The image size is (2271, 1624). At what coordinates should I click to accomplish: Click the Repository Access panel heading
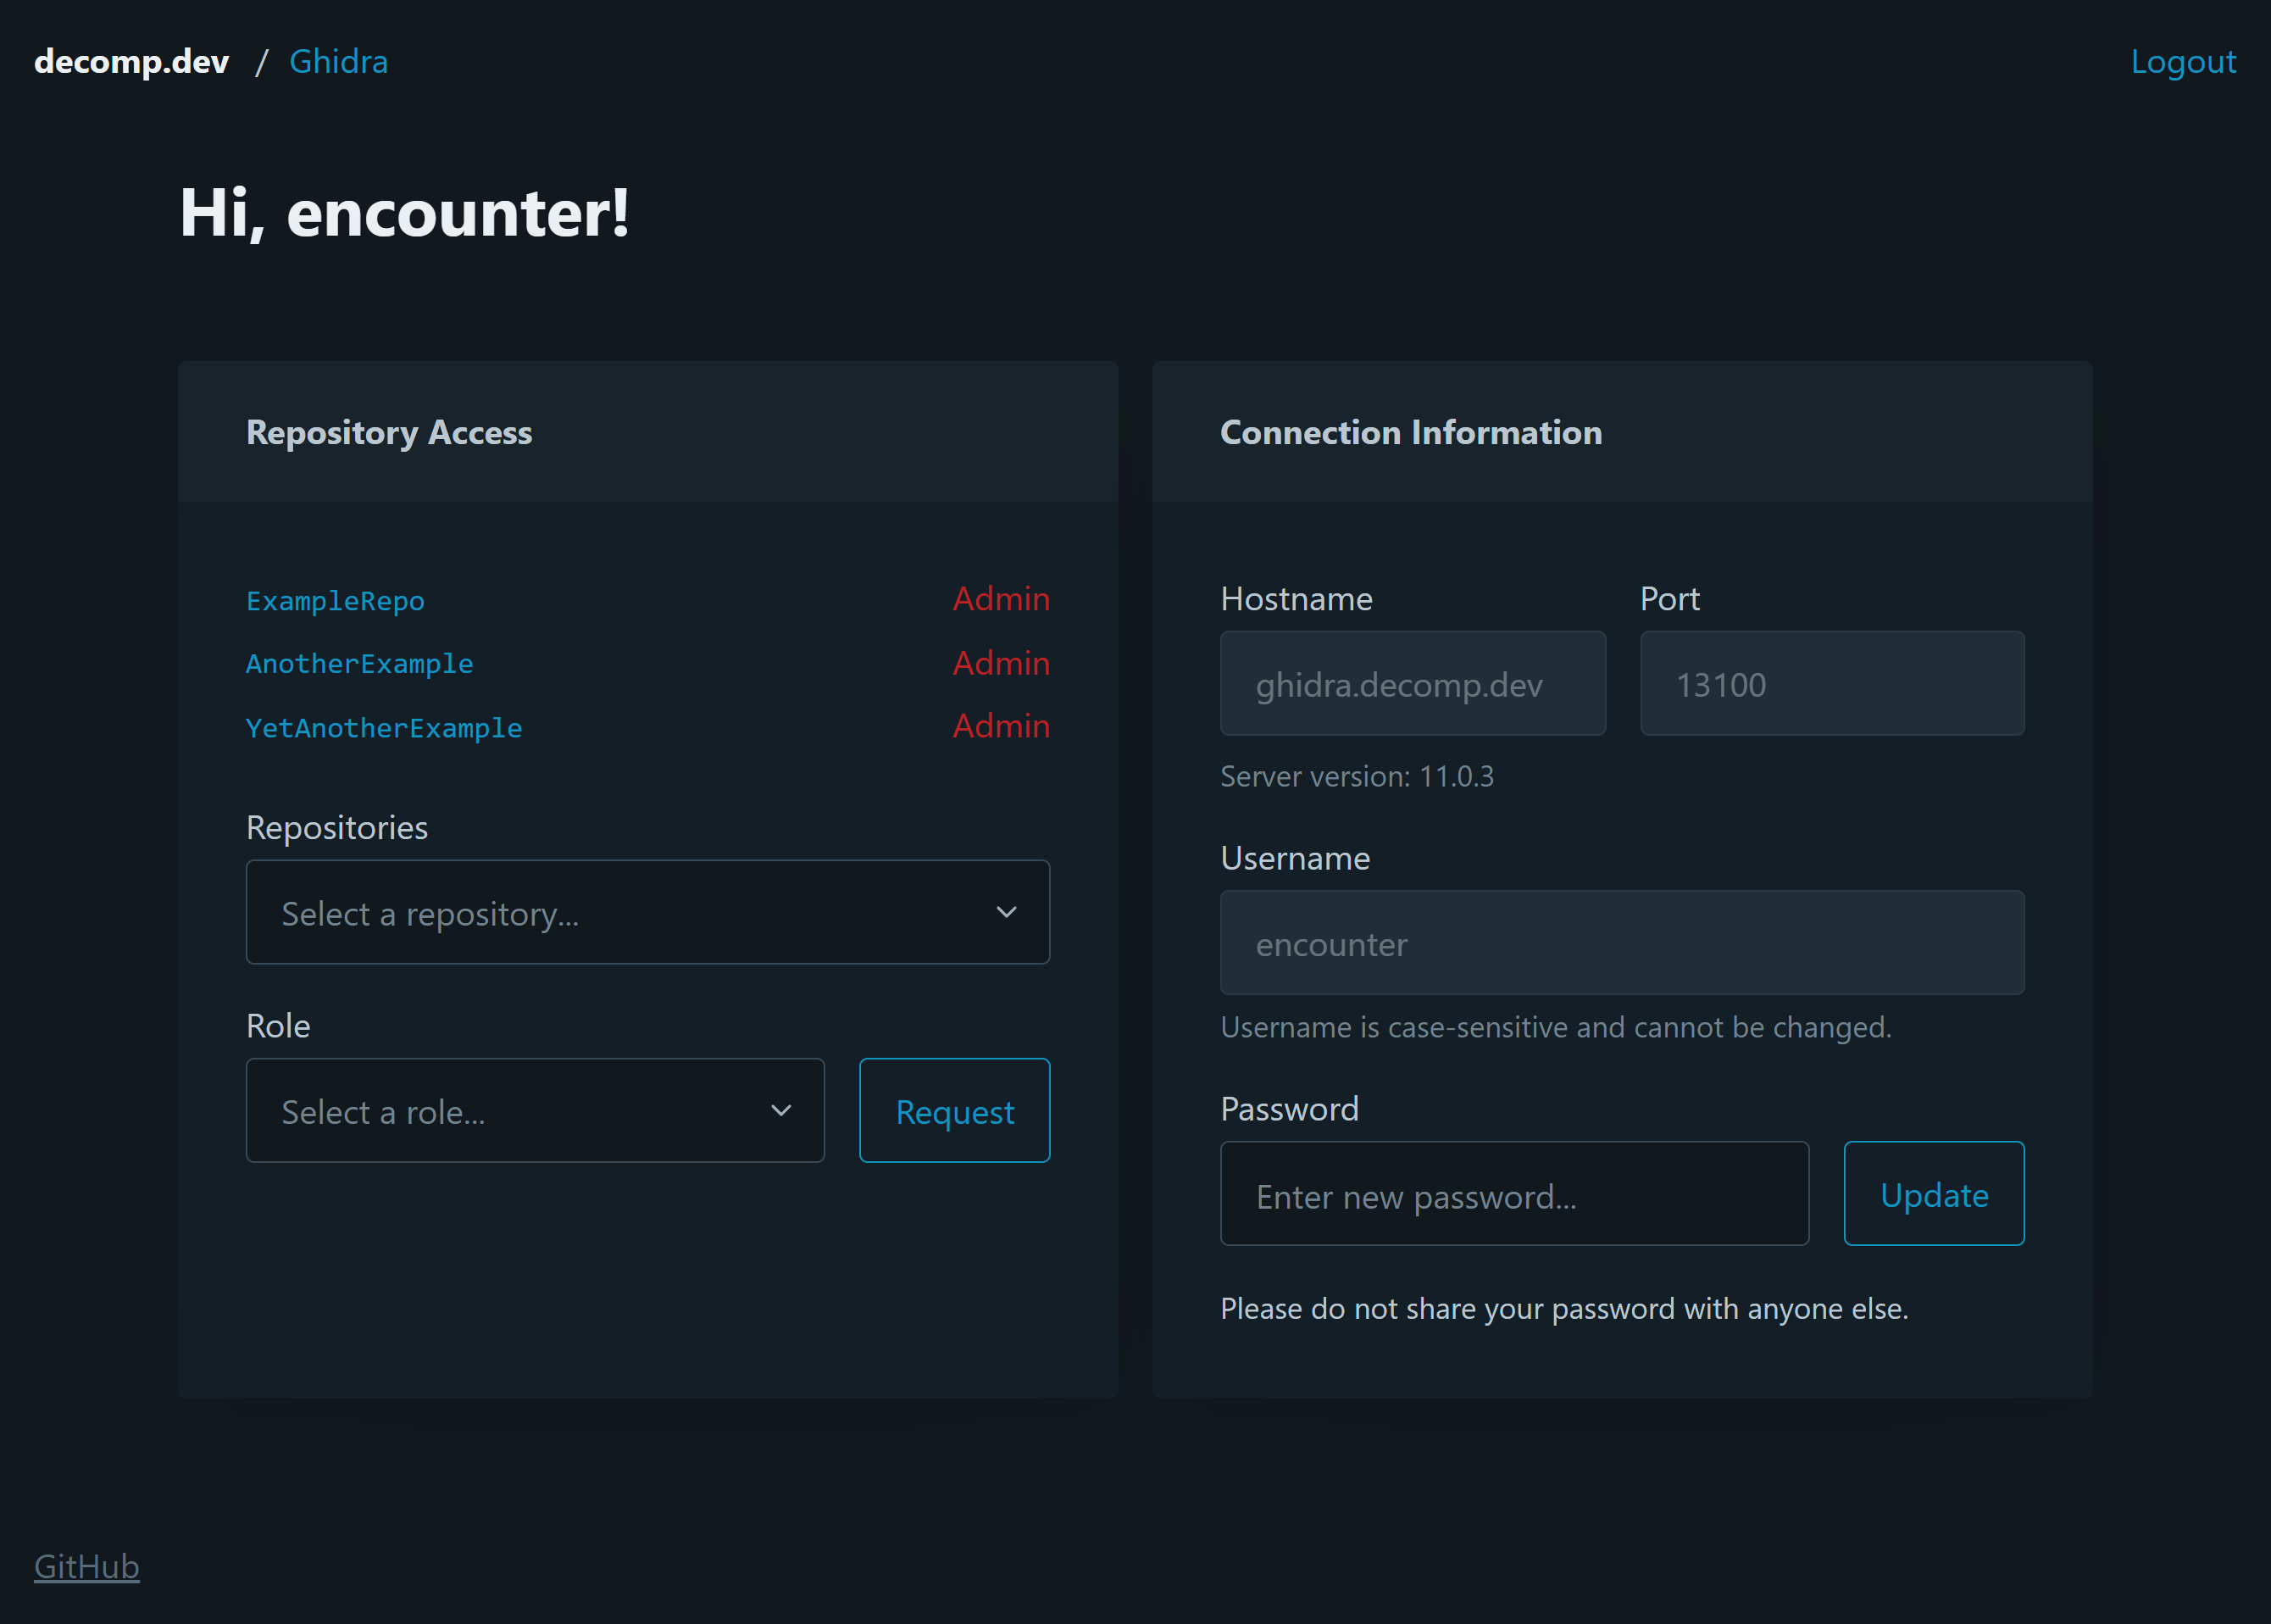click(x=389, y=432)
